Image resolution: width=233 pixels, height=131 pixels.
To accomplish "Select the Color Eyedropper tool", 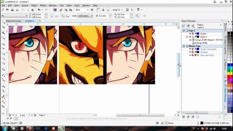I will point(3,97).
